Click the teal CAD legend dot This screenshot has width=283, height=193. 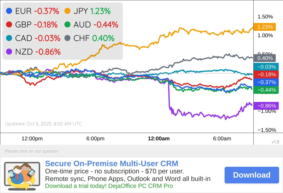[9, 38]
